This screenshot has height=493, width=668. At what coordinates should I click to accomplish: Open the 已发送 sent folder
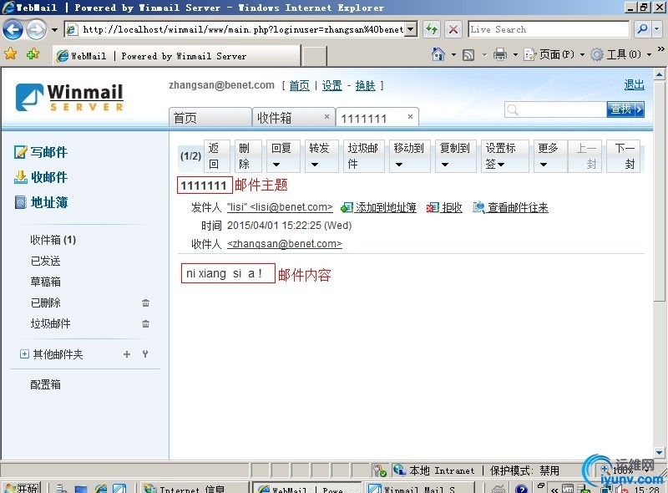point(45,261)
